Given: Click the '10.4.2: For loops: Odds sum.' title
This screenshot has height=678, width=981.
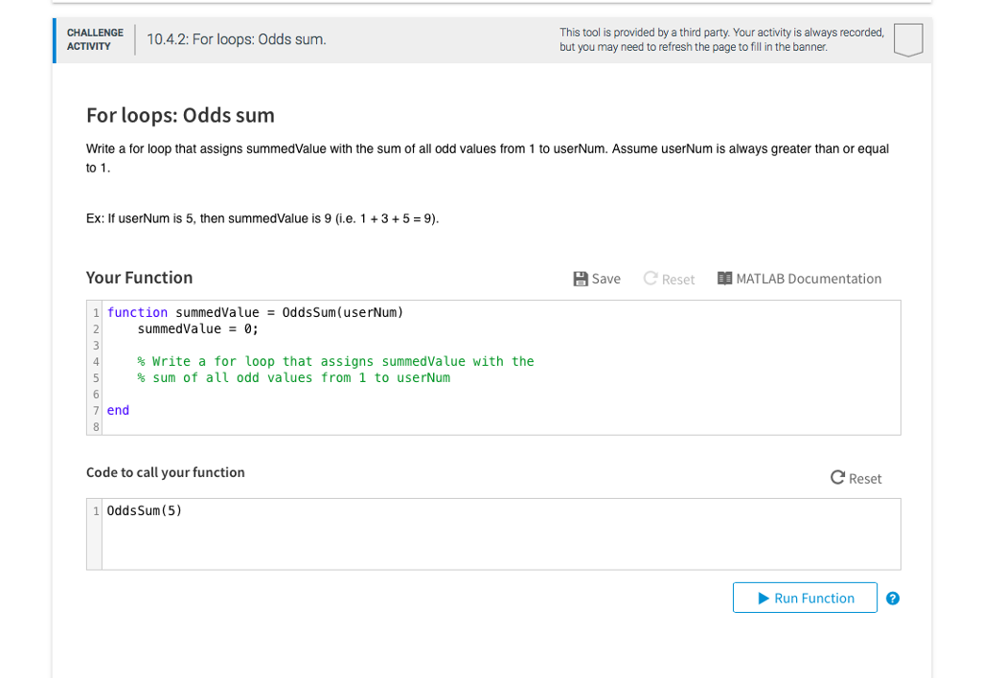Looking at the screenshot, I should (x=236, y=39).
